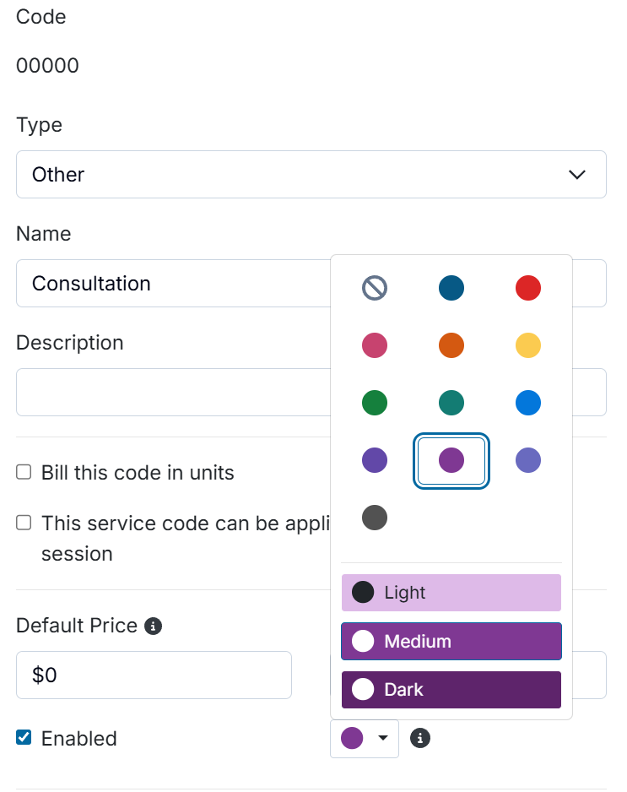Uncheck the Enabled checkbox
Viewport: 627px width, 792px height.
click(24, 738)
